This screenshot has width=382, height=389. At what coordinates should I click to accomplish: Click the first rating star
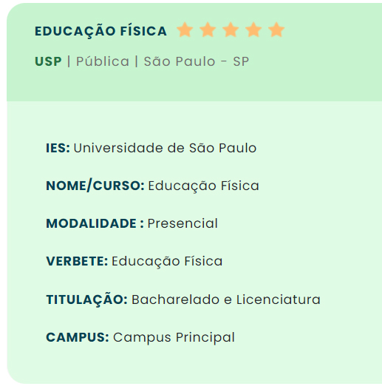tap(185, 30)
